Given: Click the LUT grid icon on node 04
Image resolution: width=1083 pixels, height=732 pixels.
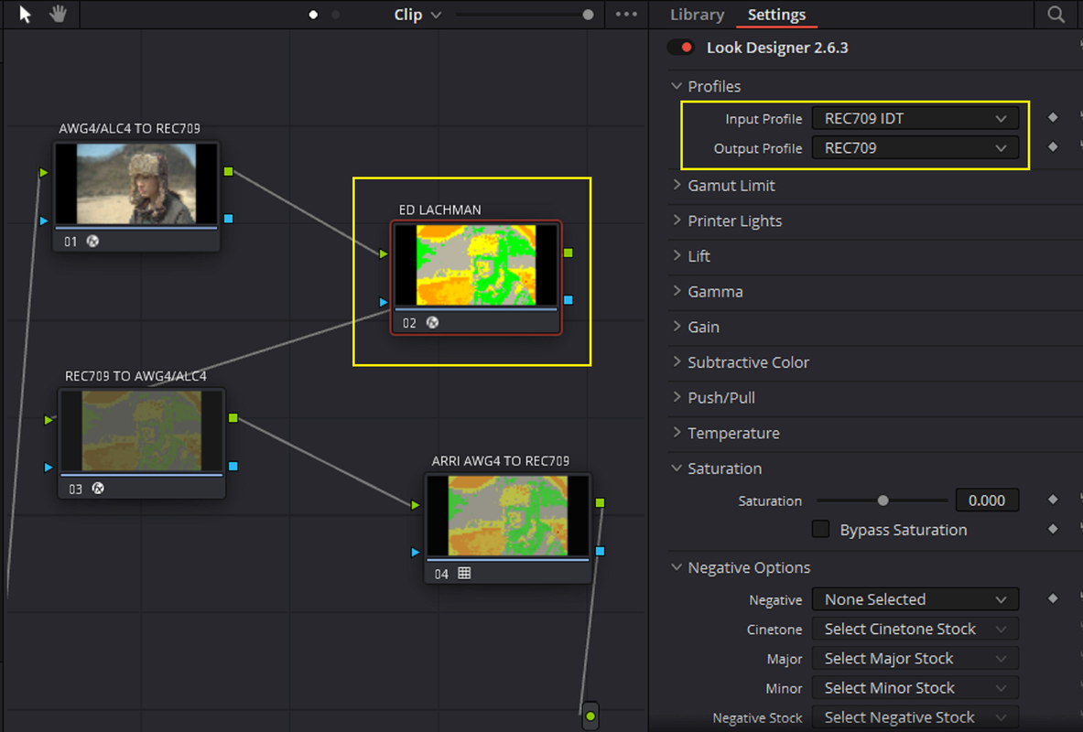Looking at the screenshot, I should (x=464, y=573).
